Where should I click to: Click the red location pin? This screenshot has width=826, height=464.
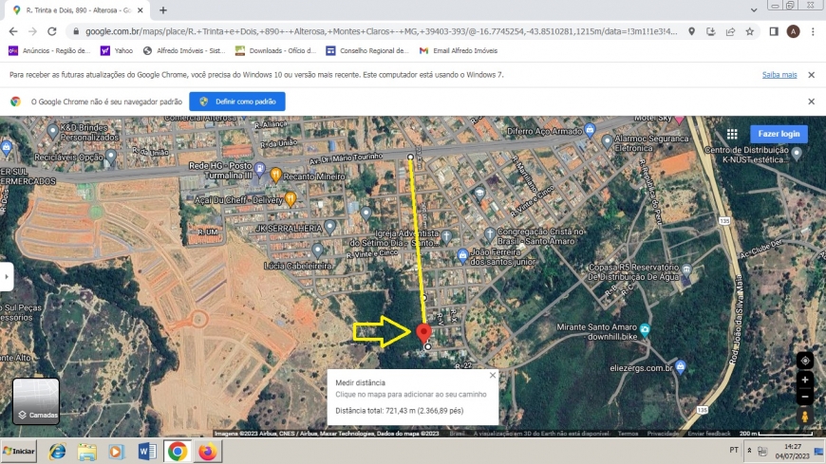pos(423,333)
